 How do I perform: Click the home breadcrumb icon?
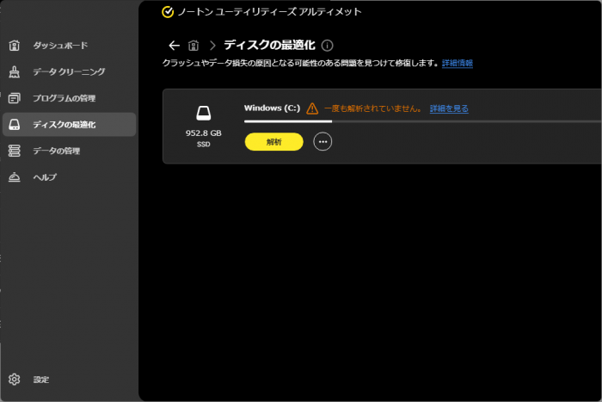[x=193, y=46]
